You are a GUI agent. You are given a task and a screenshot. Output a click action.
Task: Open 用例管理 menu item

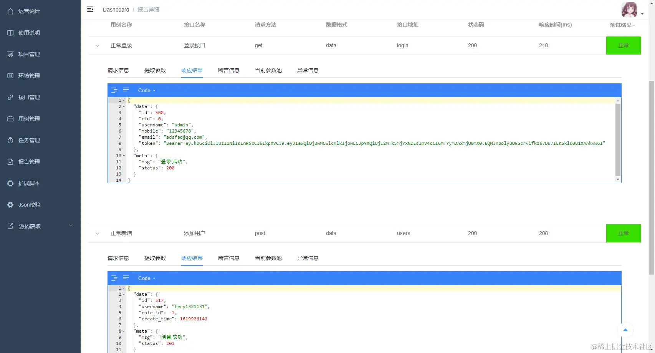40,119
